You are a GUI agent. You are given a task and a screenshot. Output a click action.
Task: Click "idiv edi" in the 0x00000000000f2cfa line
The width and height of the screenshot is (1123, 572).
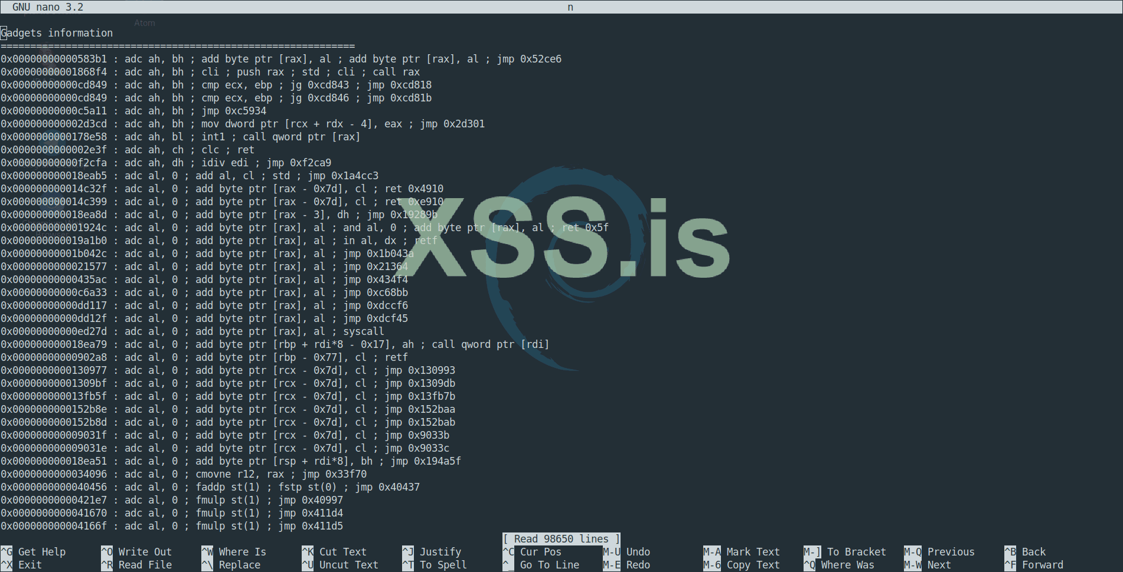coord(228,163)
